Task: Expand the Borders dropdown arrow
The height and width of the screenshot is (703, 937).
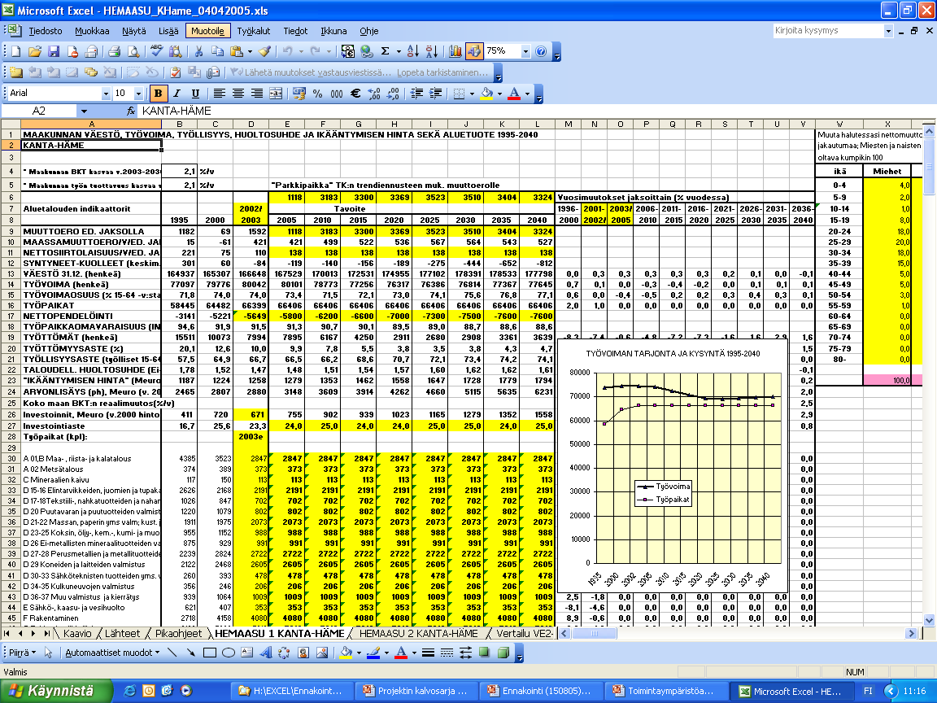Action: pyautogui.click(x=472, y=94)
